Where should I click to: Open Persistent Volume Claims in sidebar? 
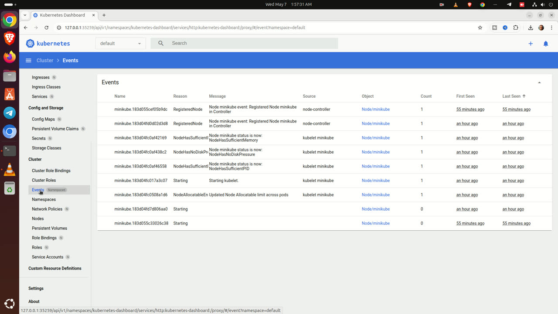55,129
